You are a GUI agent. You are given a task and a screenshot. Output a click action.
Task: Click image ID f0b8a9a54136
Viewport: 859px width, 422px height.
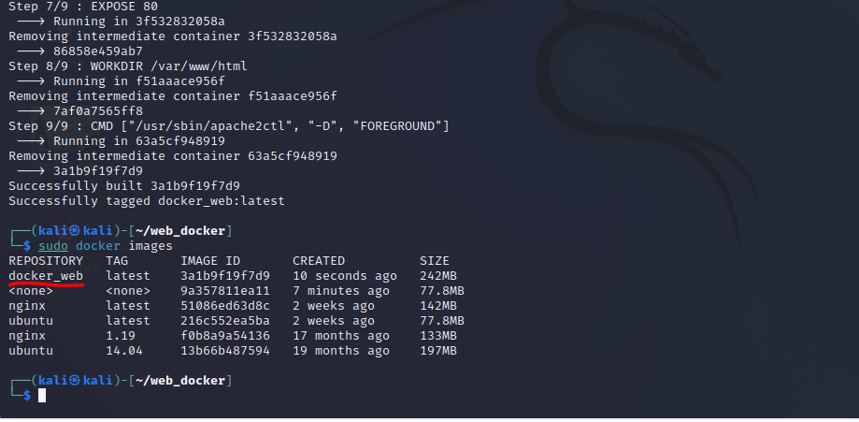pyautogui.click(x=225, y=335)
